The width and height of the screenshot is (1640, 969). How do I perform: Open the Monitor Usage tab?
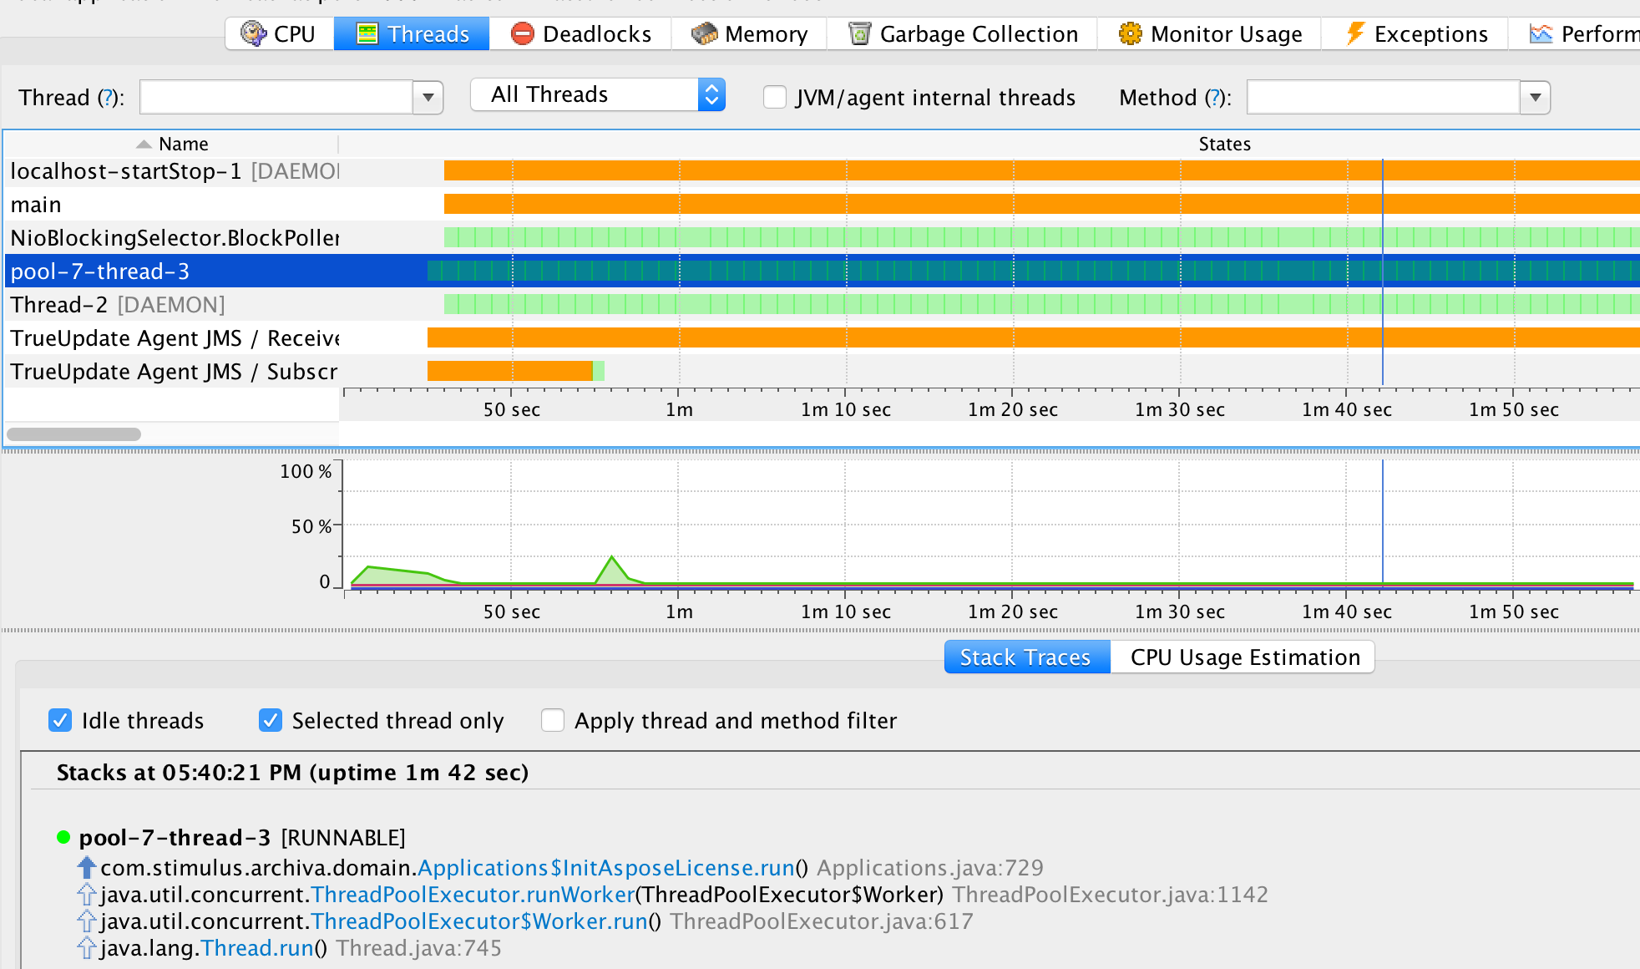tap(1209, 34)
